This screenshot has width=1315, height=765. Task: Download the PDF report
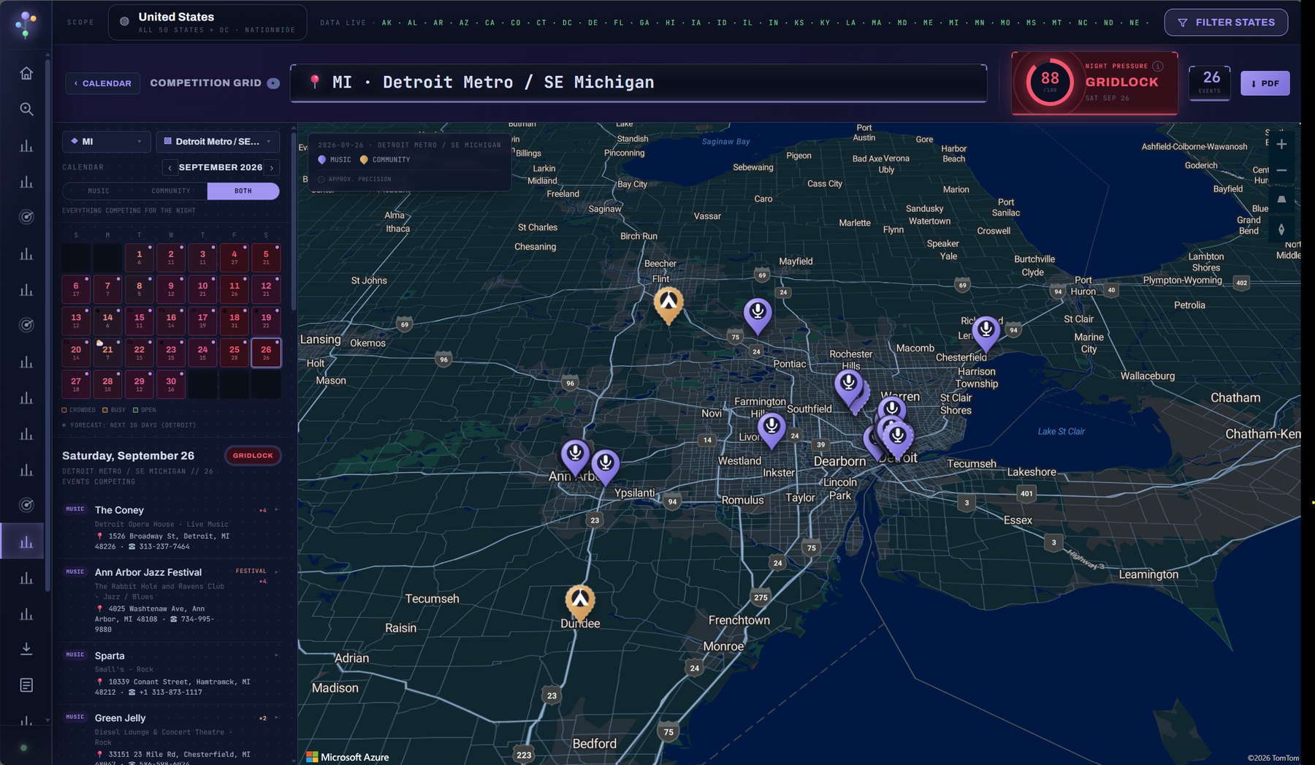1265,83
